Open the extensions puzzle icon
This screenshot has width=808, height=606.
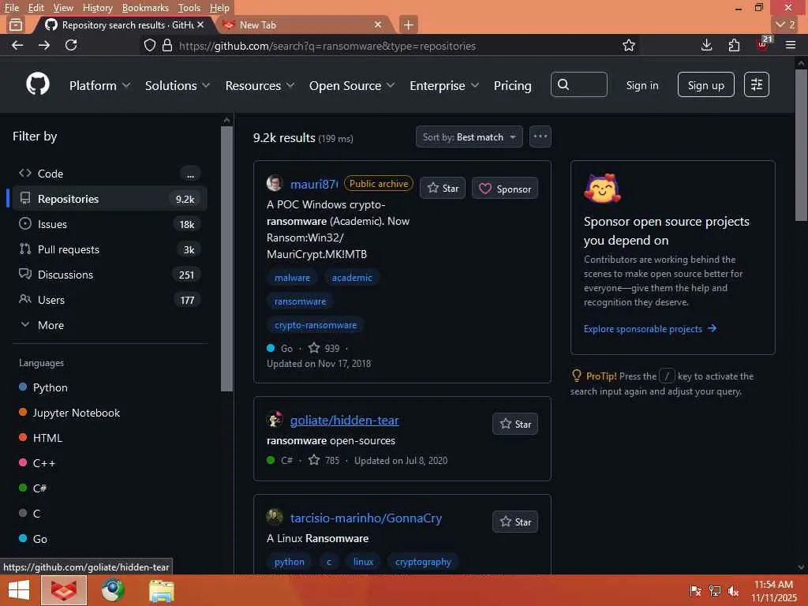[734, 45]
